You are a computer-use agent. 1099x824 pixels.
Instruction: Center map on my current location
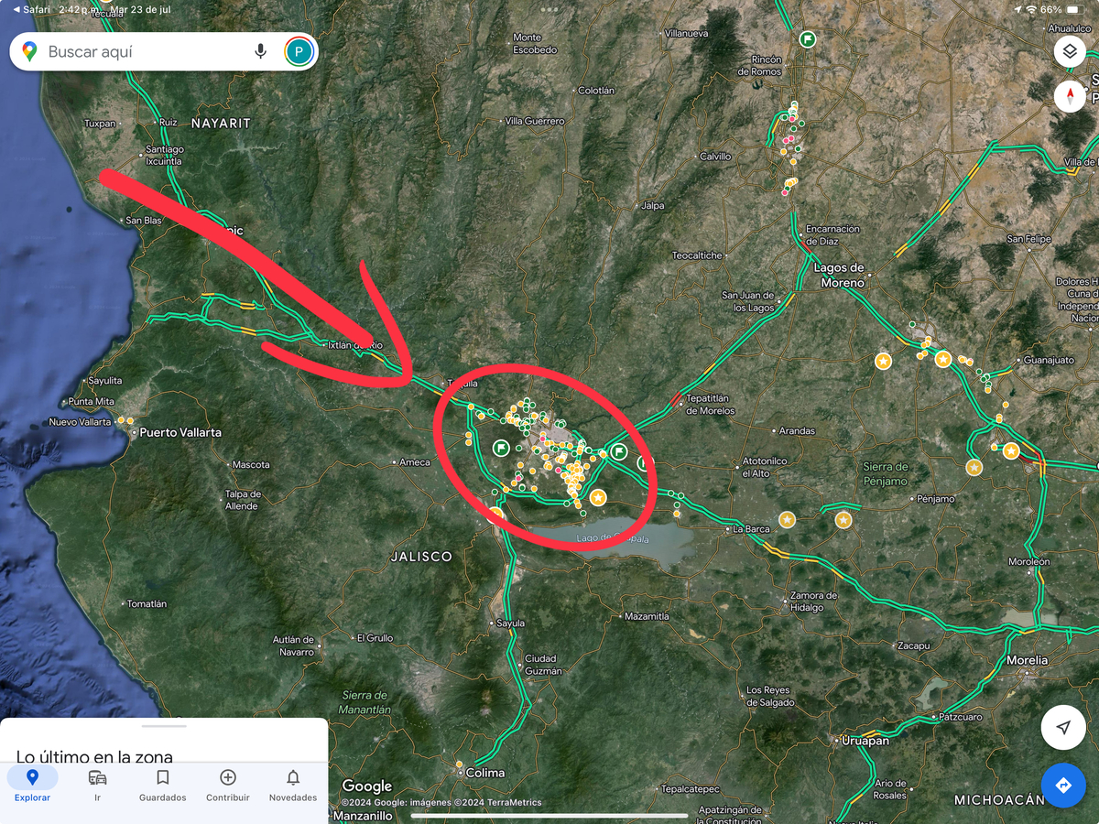pos(1063,728)
